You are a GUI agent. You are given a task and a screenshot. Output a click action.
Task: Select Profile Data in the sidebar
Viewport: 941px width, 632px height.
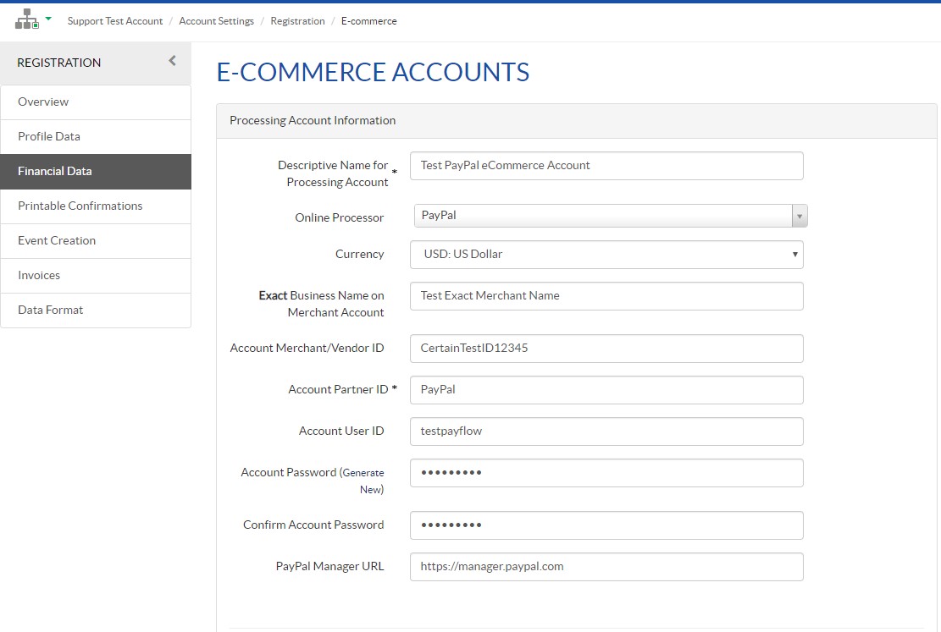[96, 137]
